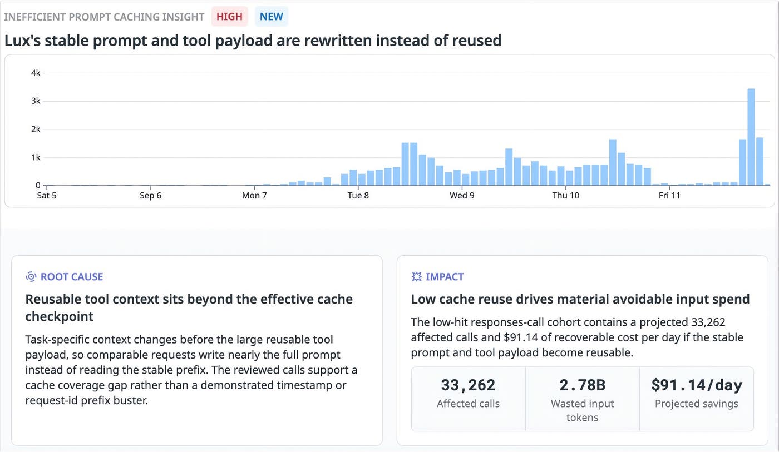Click the "Tue 8" x-axis label
779x452 pixels.
pyautogui.click(x=358, y=196)
